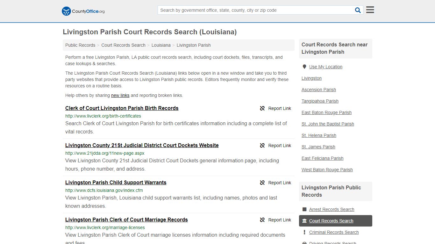Select Use My Location
Image resolution: width=435 pixels, height=244 pixels.
tap(326, 67)
